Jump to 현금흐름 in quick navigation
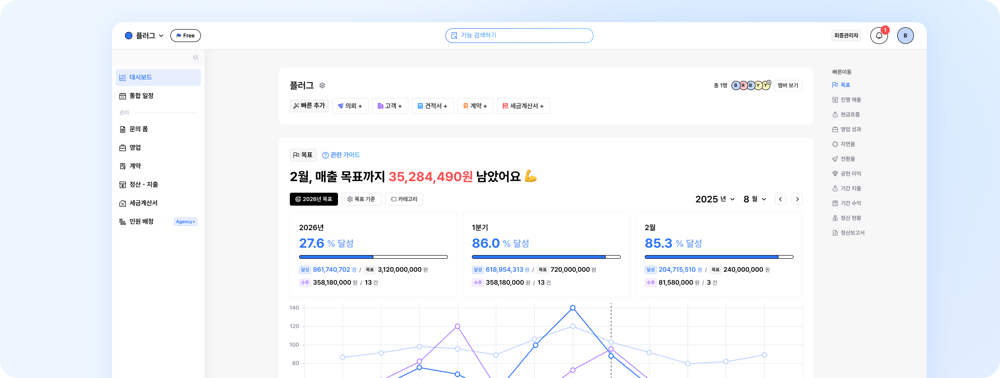Image resolution: width=1000 pixels, height=378 pixels. coord(846,115)
